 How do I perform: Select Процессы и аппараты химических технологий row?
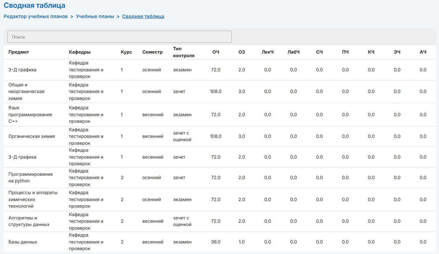point(33,200)
